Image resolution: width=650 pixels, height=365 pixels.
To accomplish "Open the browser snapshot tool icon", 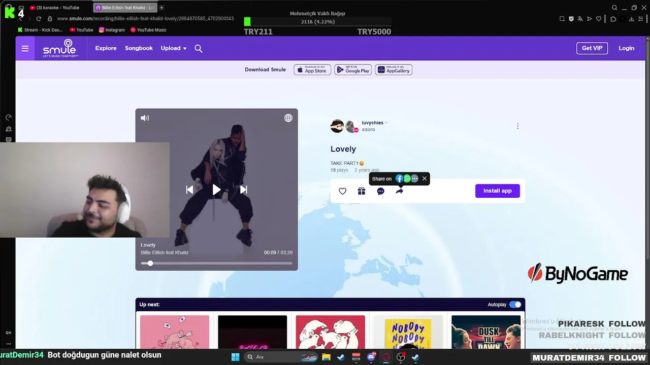I will (x=562, y=19).
